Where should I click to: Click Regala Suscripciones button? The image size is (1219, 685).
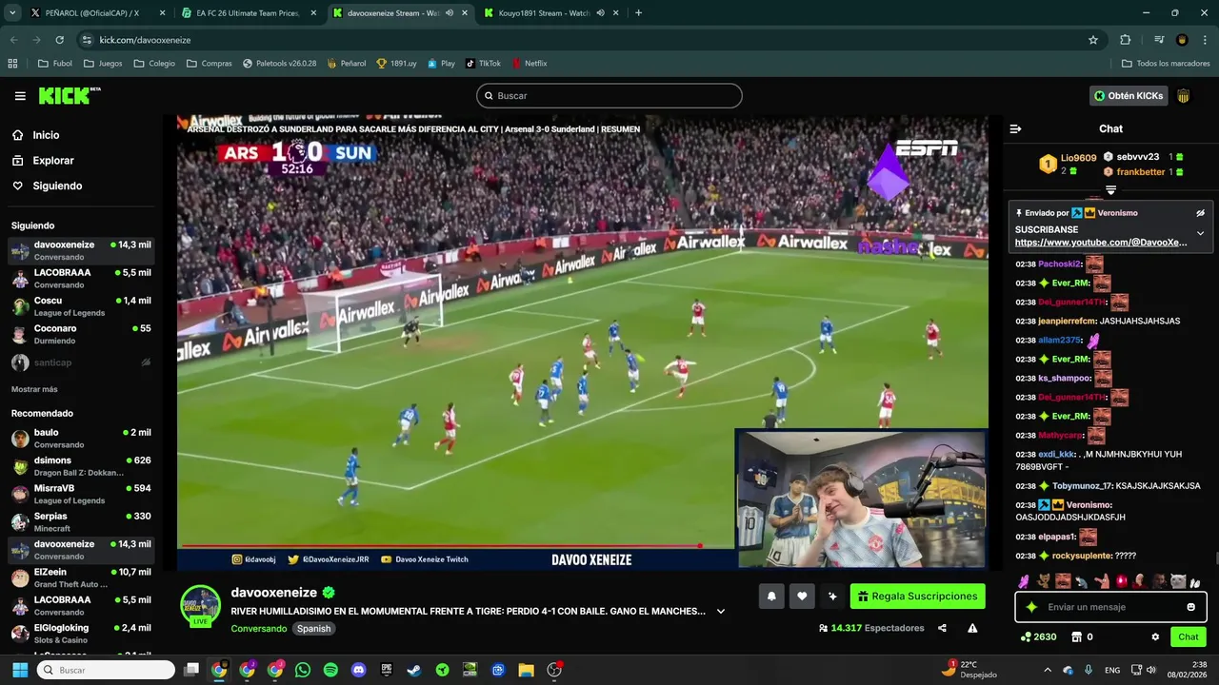[x=918, y=597]
